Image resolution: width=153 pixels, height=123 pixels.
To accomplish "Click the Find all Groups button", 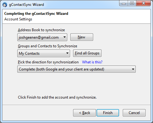I will tap(87, 53).
